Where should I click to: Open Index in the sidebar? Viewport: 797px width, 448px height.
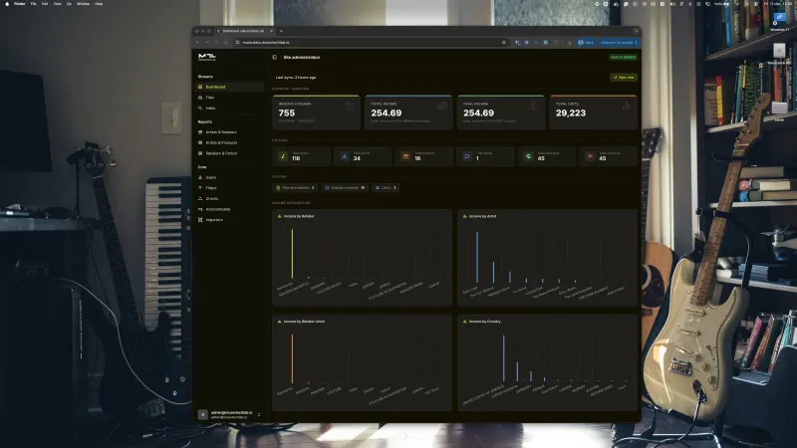click(230, 109)
